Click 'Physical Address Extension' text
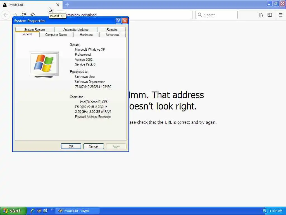This screenshot has height=215, width=286. coord(93,117)
